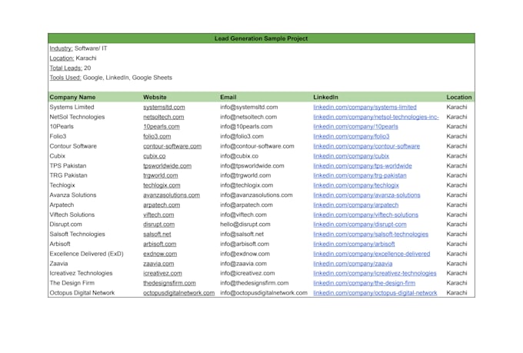Select the info@salsoft.net email cell
Image resolution: width=523 pixels, height=353 pixels.
point(242,235)
